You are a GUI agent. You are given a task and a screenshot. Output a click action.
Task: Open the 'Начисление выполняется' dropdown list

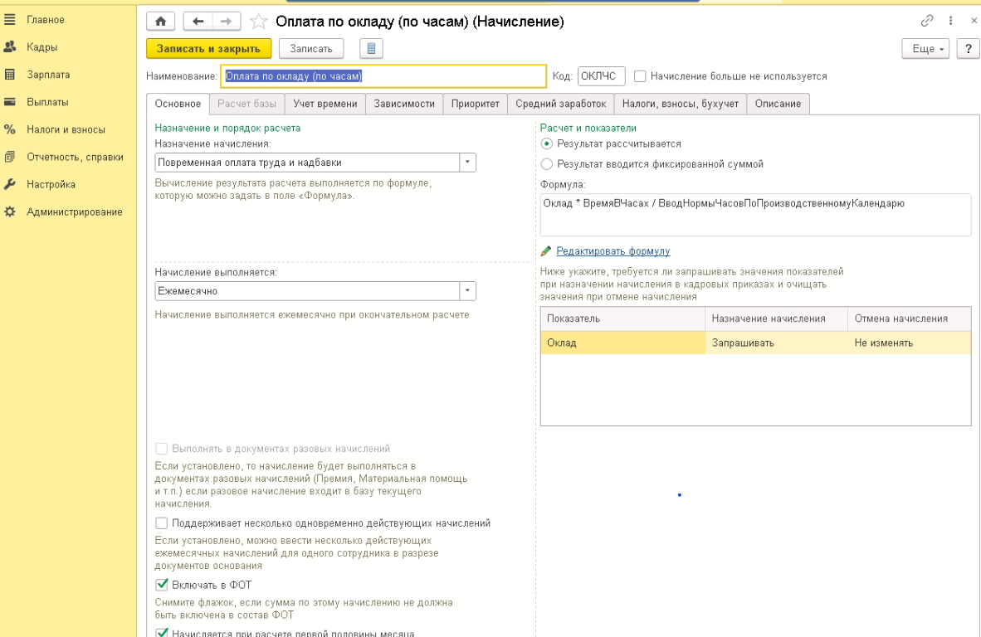pos(468,291)
